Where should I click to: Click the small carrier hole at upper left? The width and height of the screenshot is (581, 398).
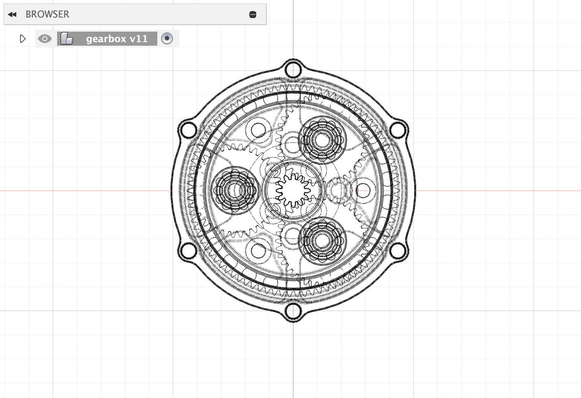pos(258,130)
